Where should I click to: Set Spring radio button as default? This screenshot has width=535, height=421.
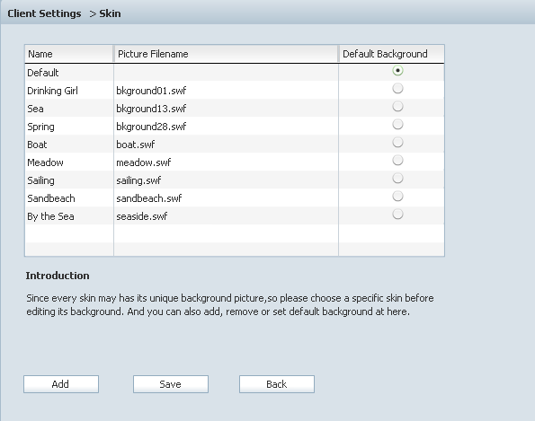tap(397, 124)
